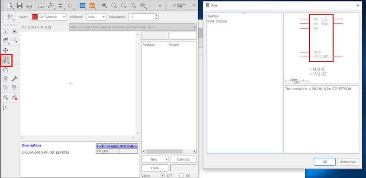Click Abbrechen to cancel Add dialog

pyautogui.click(x=348, y=162)
